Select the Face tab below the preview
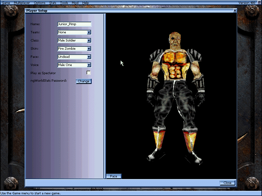Screen dimensions: 262x196 pos(114,176)
